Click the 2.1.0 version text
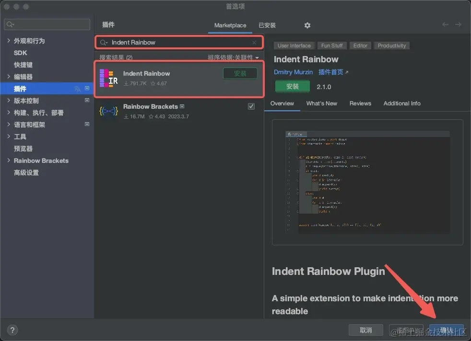This screenshot has height=341, width=471. pyautogui.click(x=324, y=87)
